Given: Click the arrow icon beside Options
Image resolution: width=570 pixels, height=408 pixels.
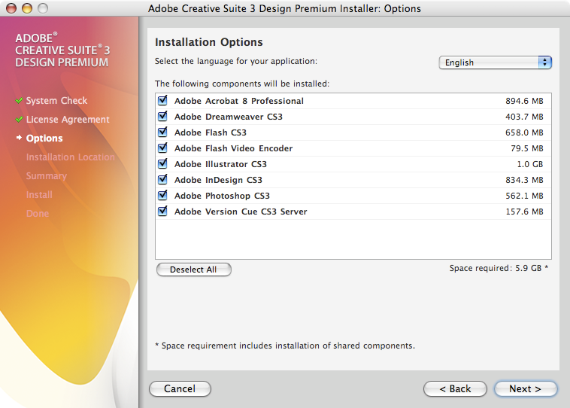Looking at the screenshot, I should [20, 138].
